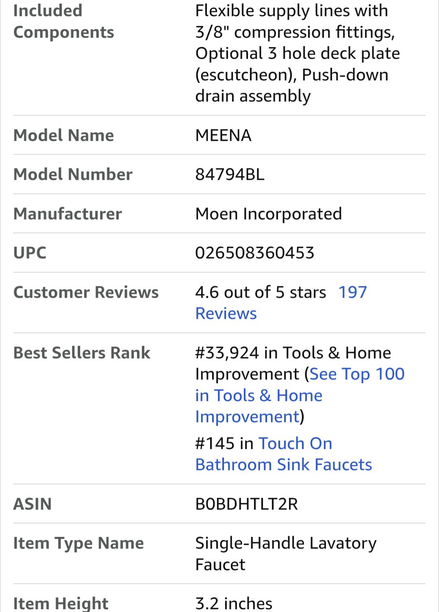
Task: Click the Manufacturer row label
Action: pos(67,214)
